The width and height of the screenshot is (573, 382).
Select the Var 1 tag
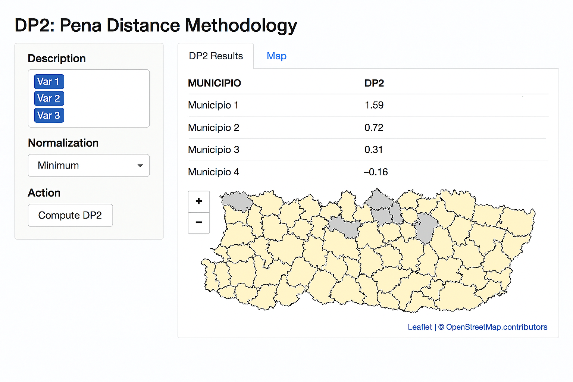pos(49,82)
